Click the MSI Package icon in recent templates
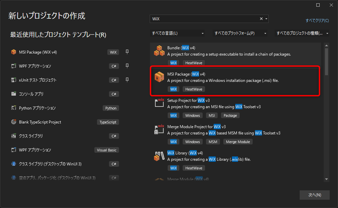Image resolution: width=338 pixels, height=208 pixels. coord(14,52)
